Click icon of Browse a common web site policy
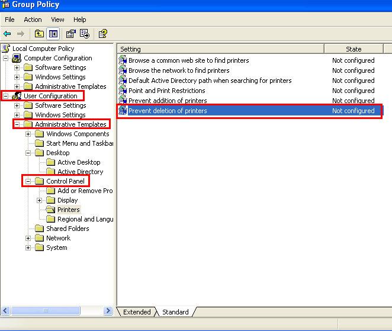This screenshot has height=331, width=392. [123, 60]
